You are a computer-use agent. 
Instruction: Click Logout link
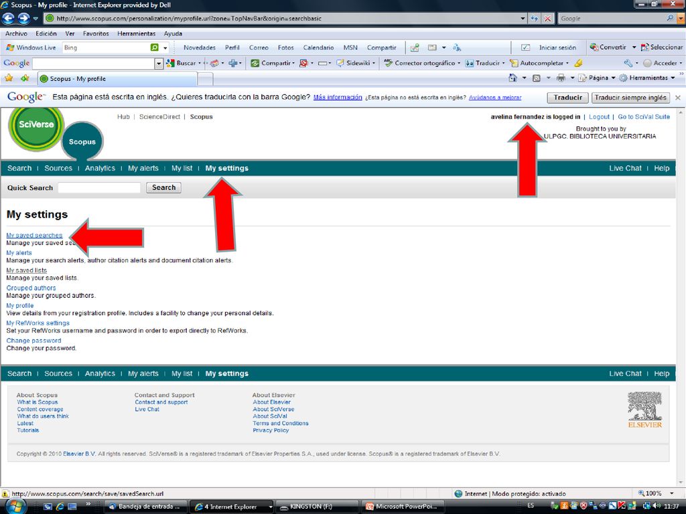click(599, 116)
